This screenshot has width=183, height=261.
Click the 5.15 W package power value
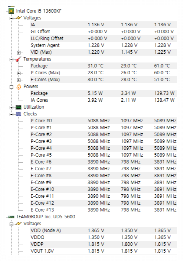point(95,93)
